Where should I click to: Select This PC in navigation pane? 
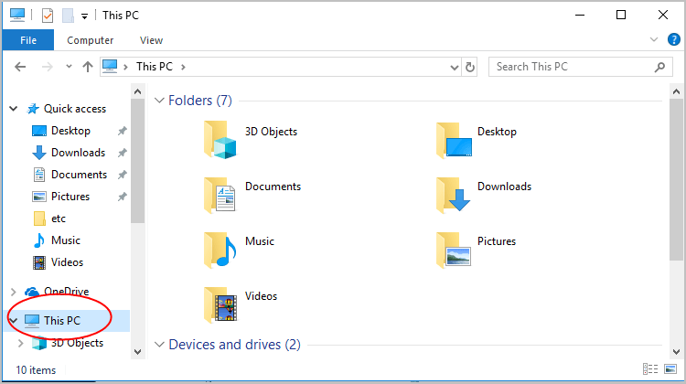(62, 321)
